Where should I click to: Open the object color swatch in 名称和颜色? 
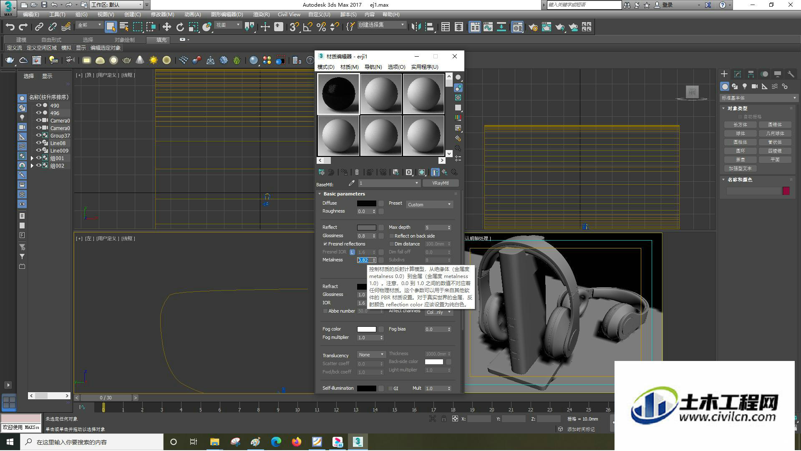pyautogui.click(x=786, y=191)
